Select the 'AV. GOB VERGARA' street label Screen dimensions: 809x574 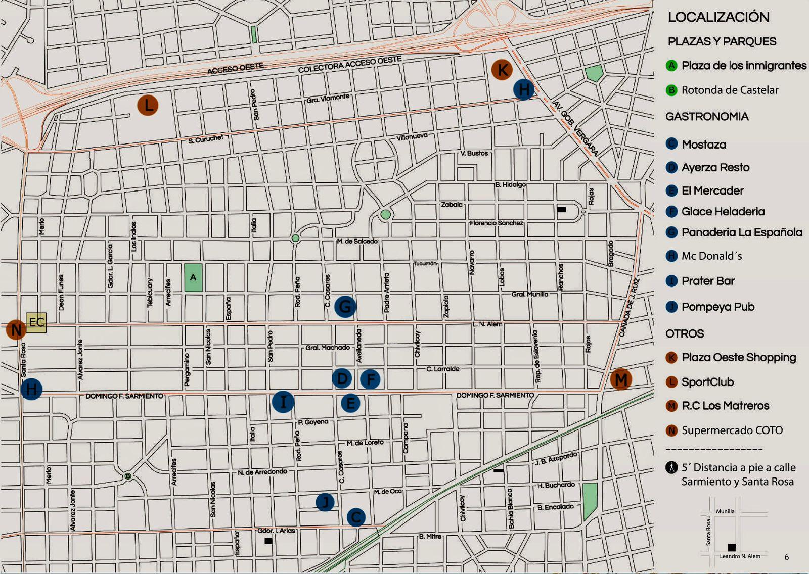point(576,128)
